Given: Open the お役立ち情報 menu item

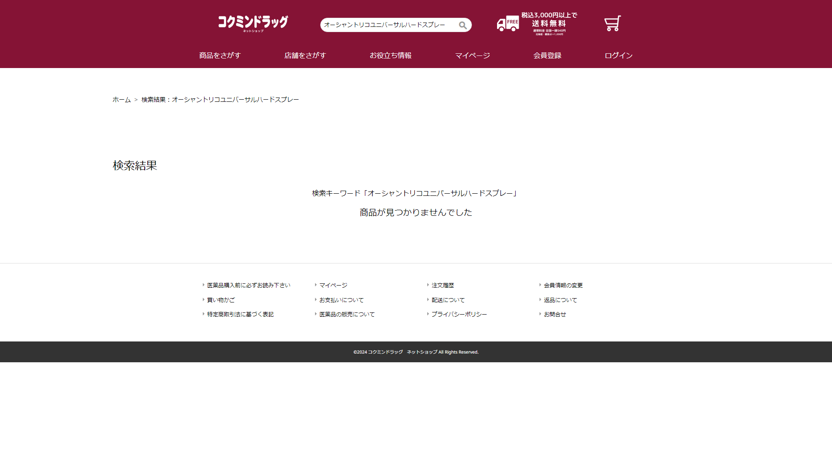Looking at the screenshot, I should point(390,55).
